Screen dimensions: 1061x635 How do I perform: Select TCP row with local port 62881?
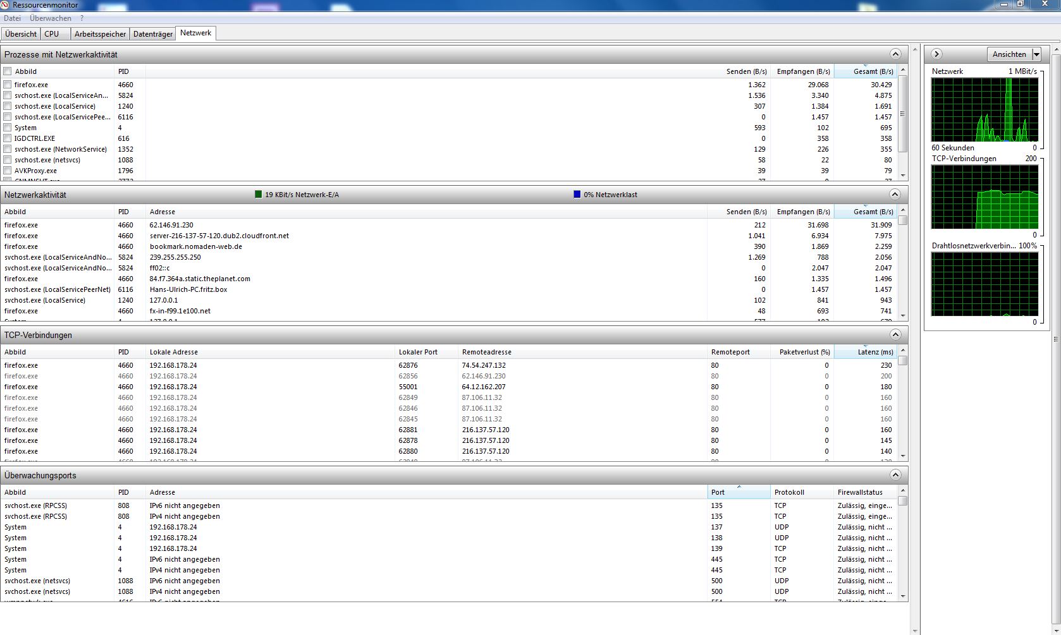pyautogui.click(x=449, y=430)
